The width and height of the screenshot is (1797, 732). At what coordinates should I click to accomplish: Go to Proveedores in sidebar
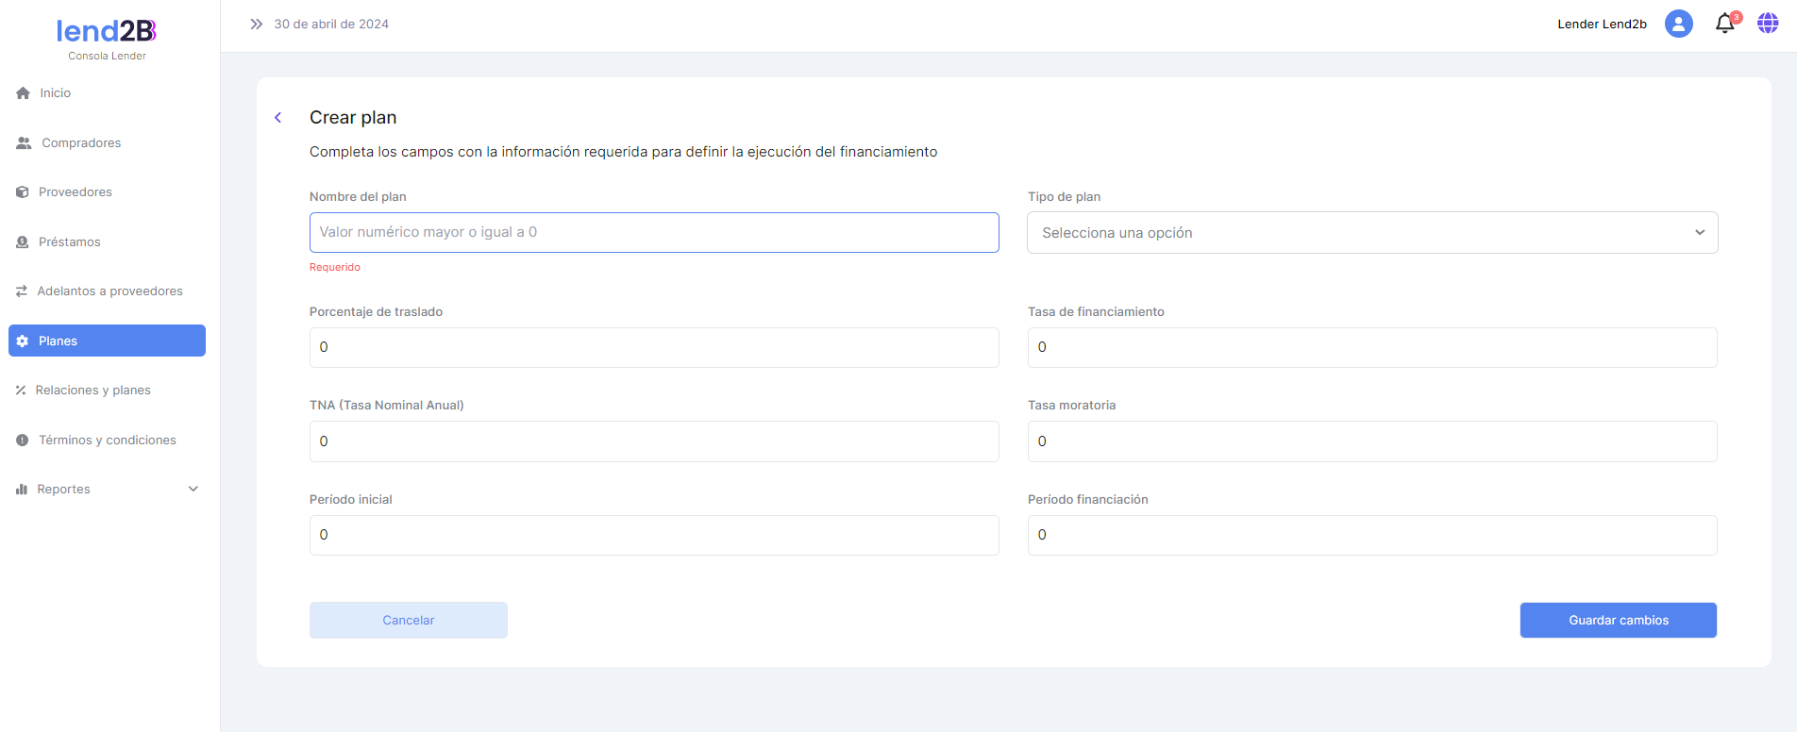click(75, 192)
